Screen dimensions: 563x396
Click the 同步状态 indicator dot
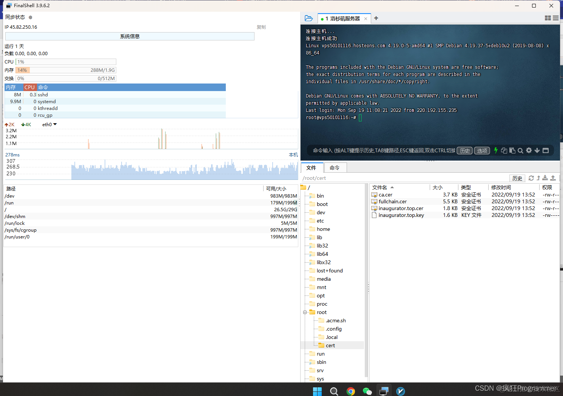(x=31, y=17)
